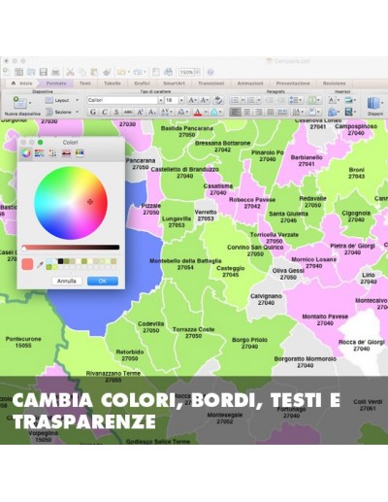The image size is (388, 502).
Task: Center text alignment in Paragrafo
Action: [x=246, y=112]
